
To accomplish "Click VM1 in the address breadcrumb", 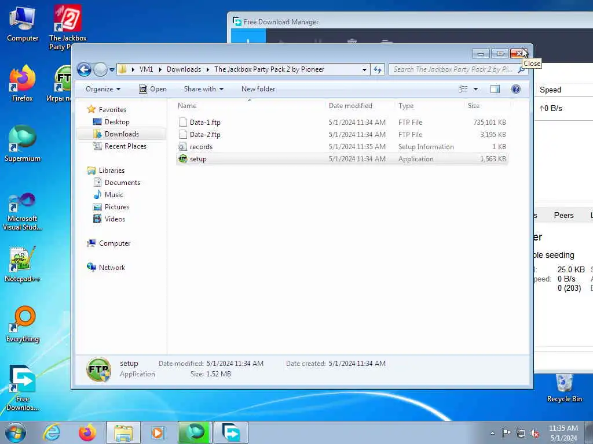I will click(146, 69).
